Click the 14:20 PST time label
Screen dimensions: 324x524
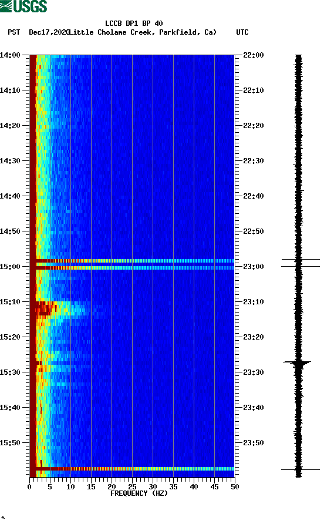[x=10, y=126]
